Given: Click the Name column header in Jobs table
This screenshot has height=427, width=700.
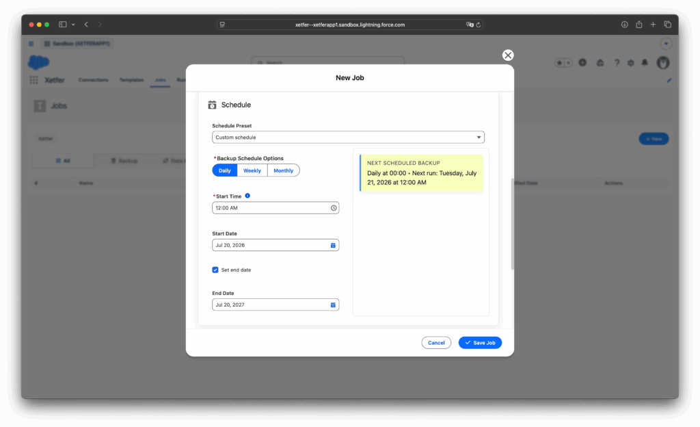Looking at the screenshot, I should 86,183.
